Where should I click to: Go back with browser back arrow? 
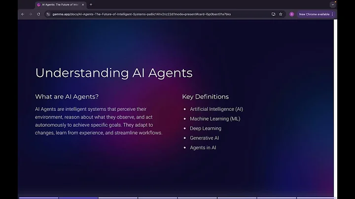(23, 14)
